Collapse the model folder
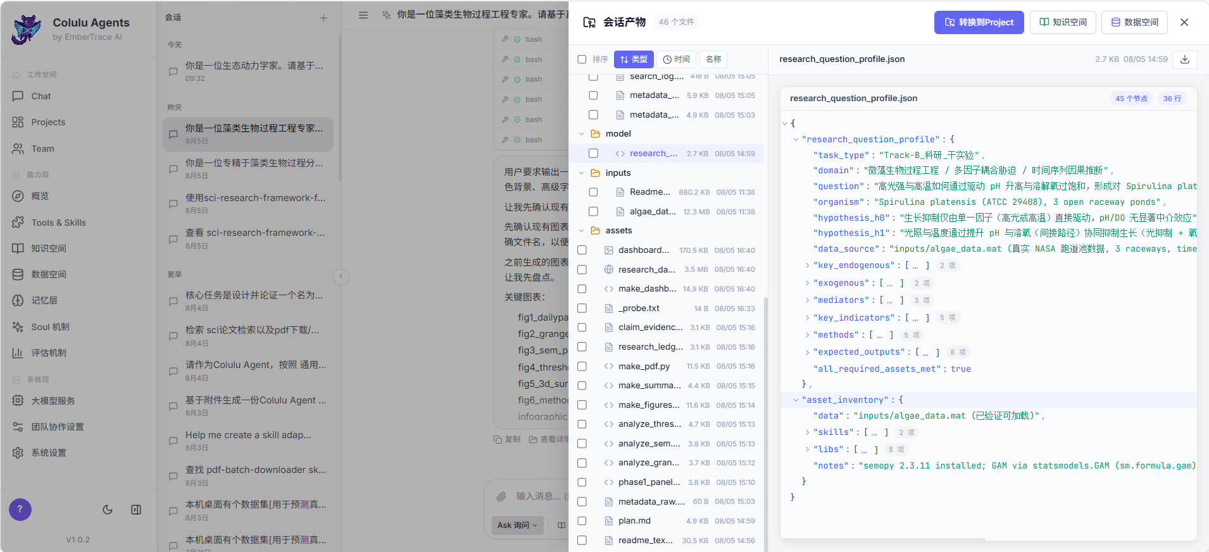The width and height of the screenshot is (1209, 552). click(581, 134)
